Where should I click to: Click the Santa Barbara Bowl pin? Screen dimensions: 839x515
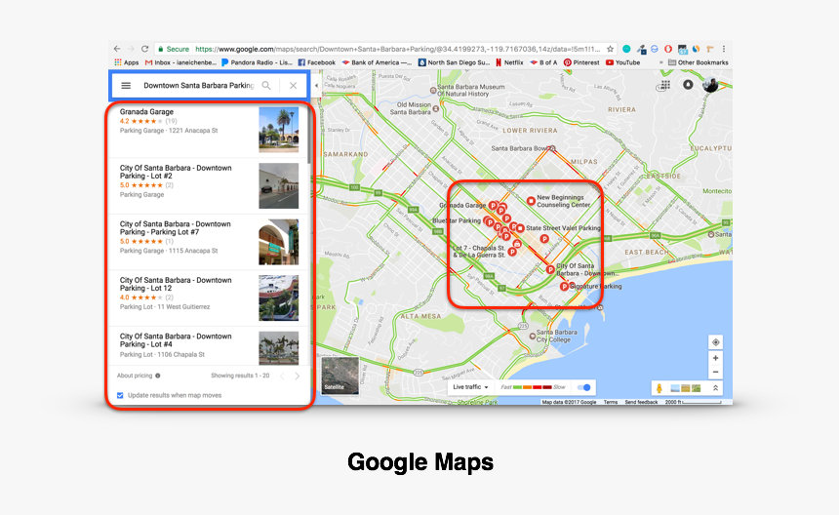click(x=553, y=148)
